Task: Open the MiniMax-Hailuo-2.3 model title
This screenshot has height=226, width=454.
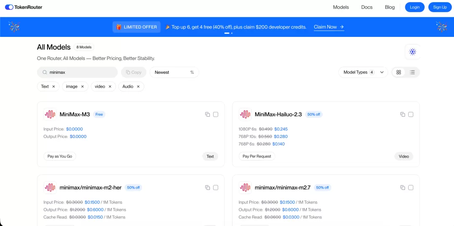Action: 278,114
